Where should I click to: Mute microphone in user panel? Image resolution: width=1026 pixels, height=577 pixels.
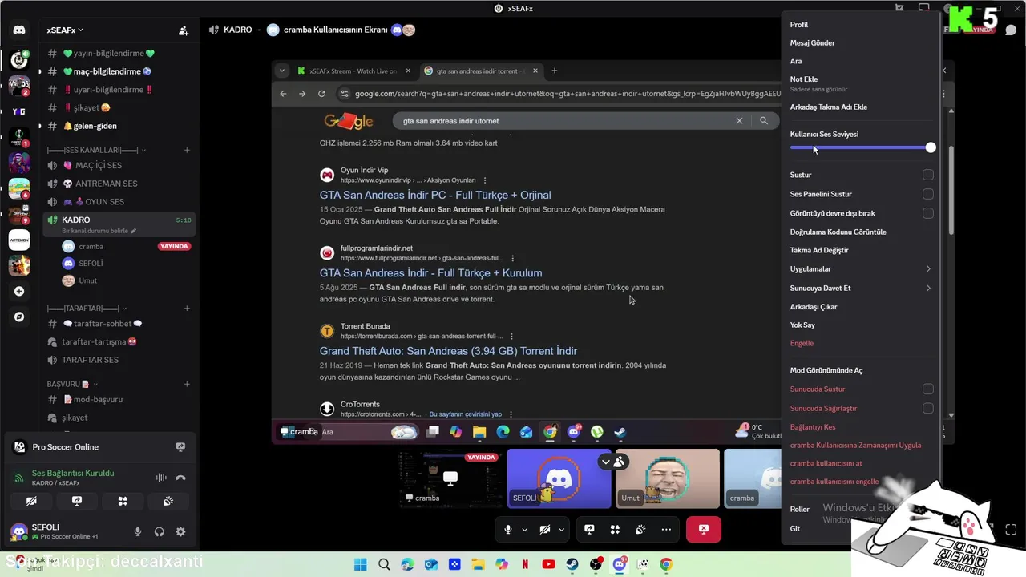click(x=138, y=531)
